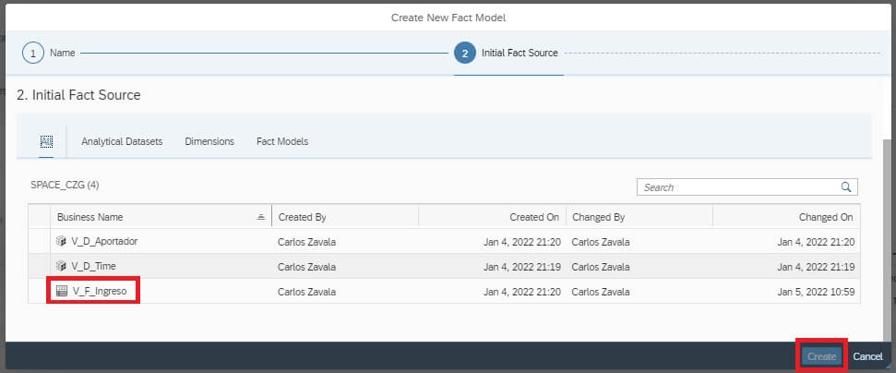
Task: Click the dialog's vertical scrollbar
Action: 886,240
